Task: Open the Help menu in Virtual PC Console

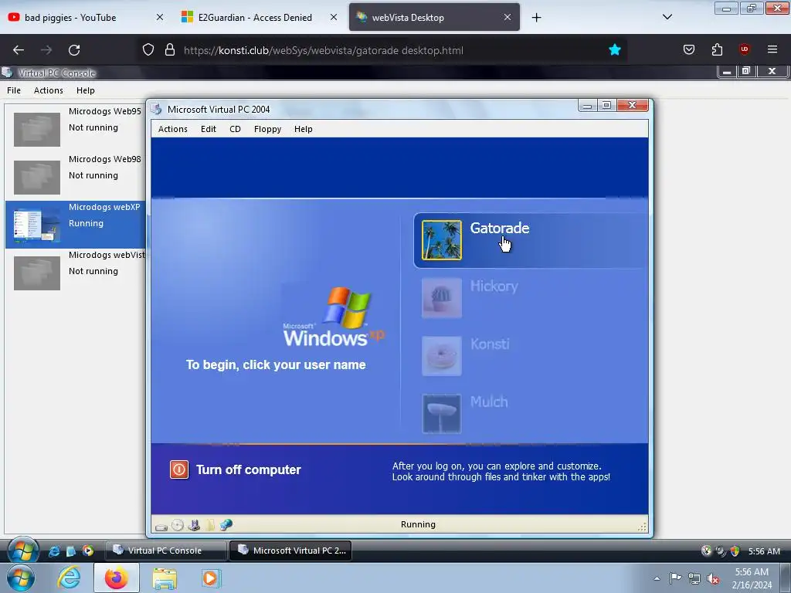Action: pos(85,90)
